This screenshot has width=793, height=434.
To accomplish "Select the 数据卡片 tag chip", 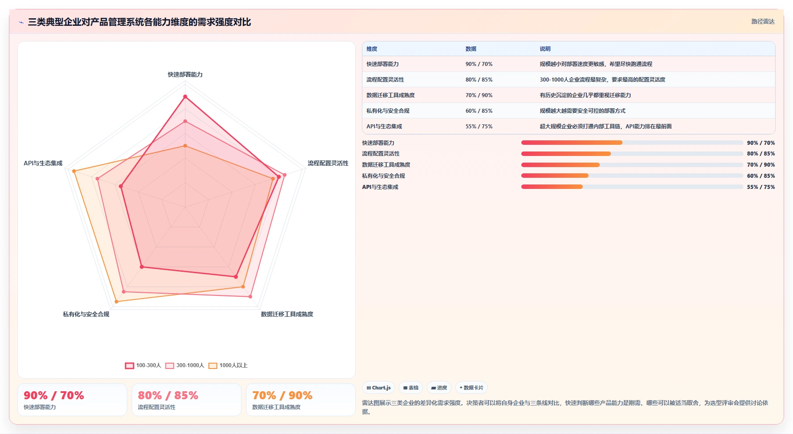I will tap(471, 388).
